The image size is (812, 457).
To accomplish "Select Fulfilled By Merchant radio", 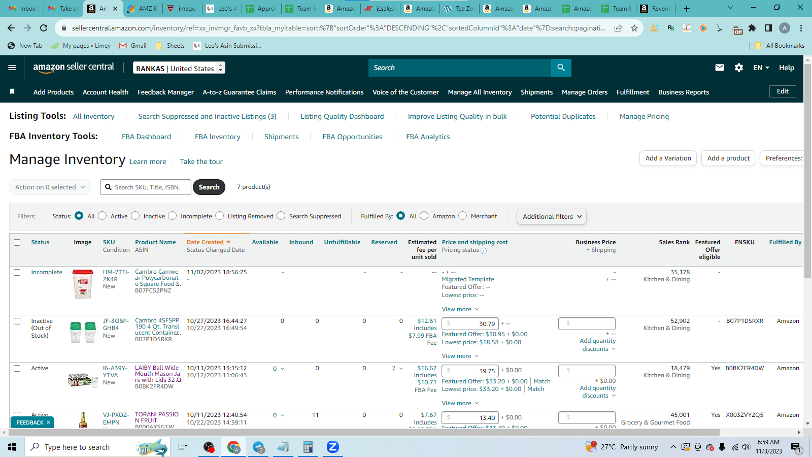I will (463, 216).
